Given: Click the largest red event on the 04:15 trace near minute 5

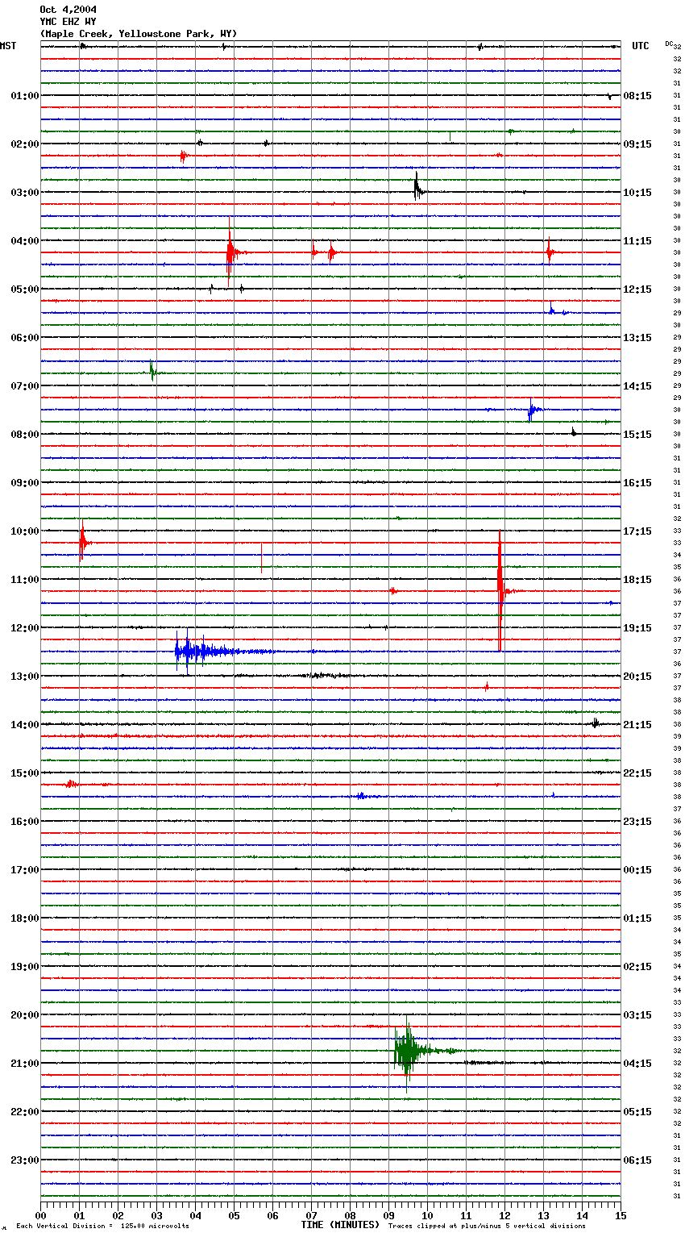Looking at the screenshot, I should 230,252.
